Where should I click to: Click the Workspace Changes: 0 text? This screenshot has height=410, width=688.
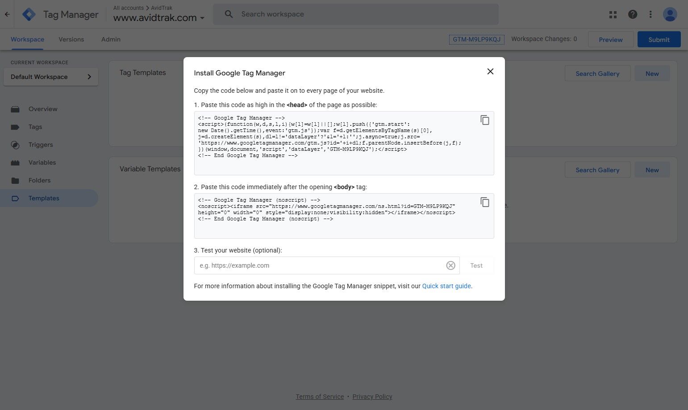point(544,39)
